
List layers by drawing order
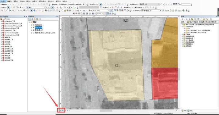coord(30,19)
